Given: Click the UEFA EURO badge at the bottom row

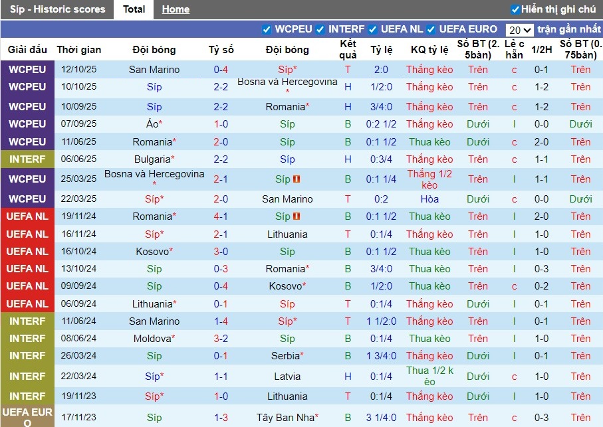Looking at the screenshot, I should (27, 416).
